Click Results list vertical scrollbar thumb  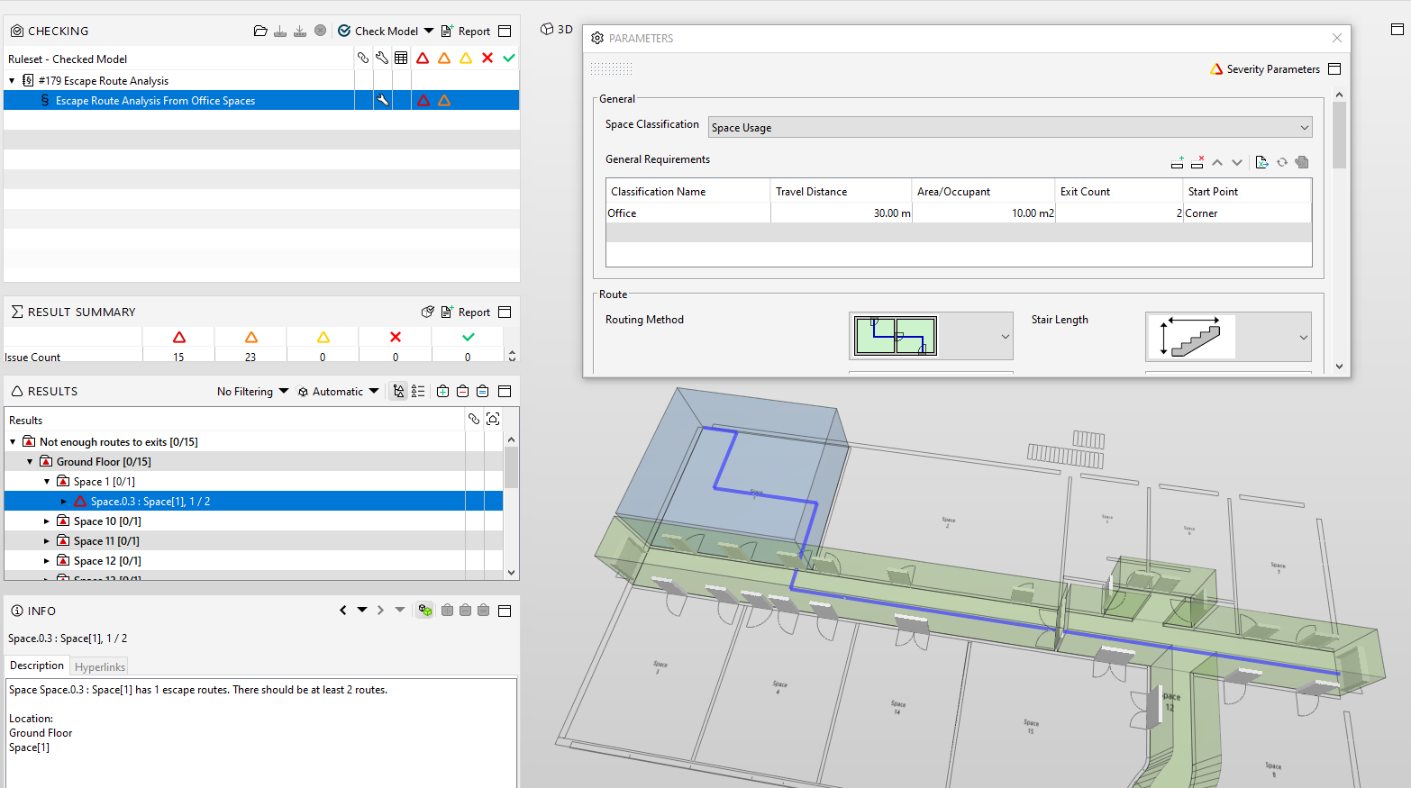point(511,467)
